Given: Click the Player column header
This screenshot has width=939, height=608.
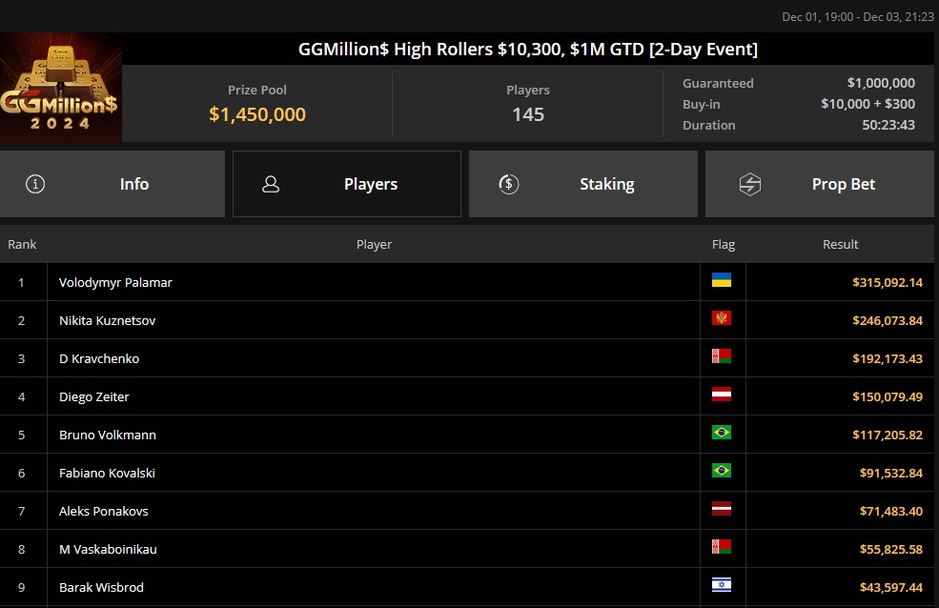Looking at the screenshot, I should [x=374, y=244].
